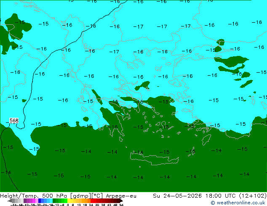Select the yellow 0 degree legend swatch
Screen dimensions: 267x206
(69, 201)
